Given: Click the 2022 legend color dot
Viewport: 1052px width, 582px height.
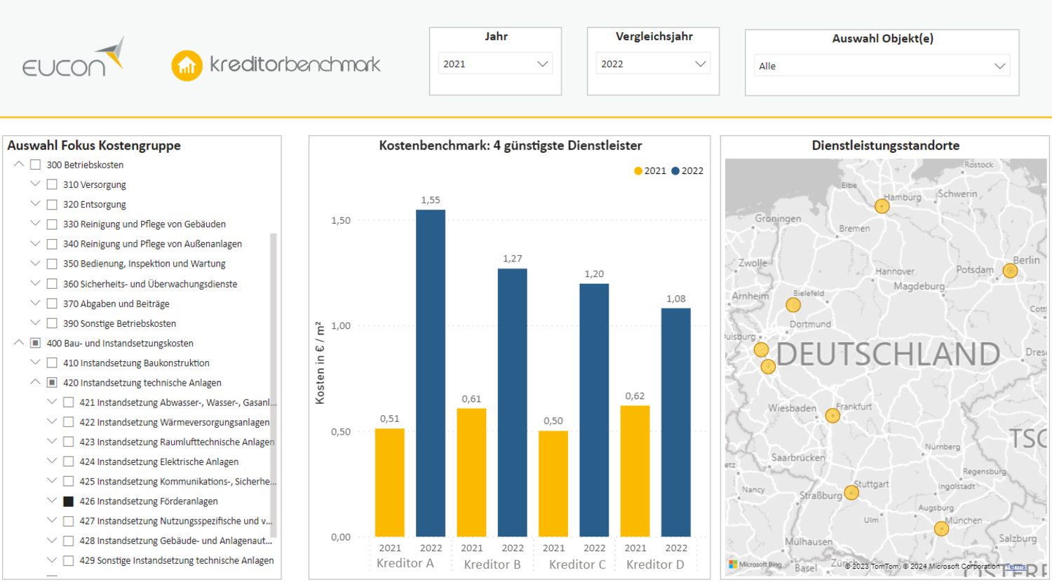Looking at the screenshot, I should point(675,171).
